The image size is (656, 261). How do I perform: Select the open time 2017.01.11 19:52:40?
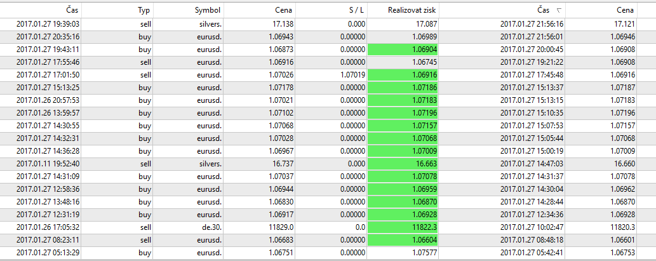[48, 164]
